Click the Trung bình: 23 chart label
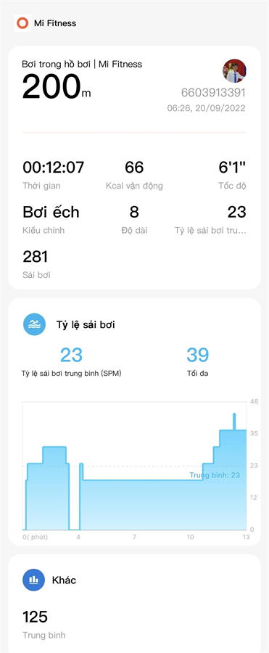The width and height of the screenshot is (269, 653). [215, 475]
